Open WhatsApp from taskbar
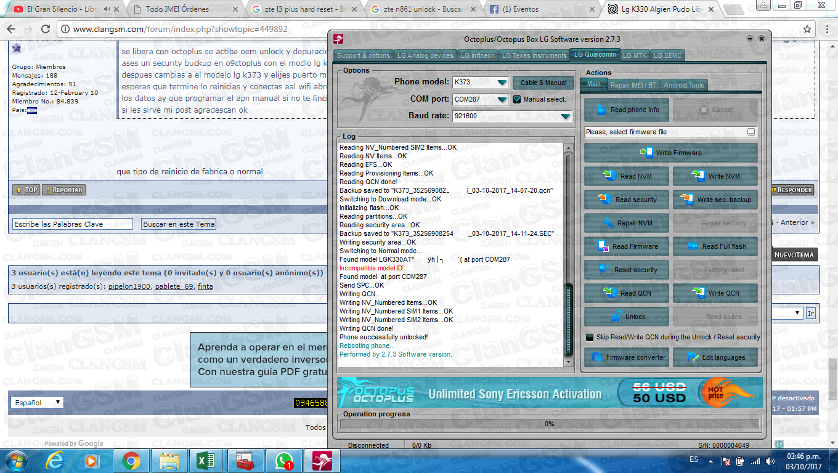 pyautogui.click(x=284, y=460)
